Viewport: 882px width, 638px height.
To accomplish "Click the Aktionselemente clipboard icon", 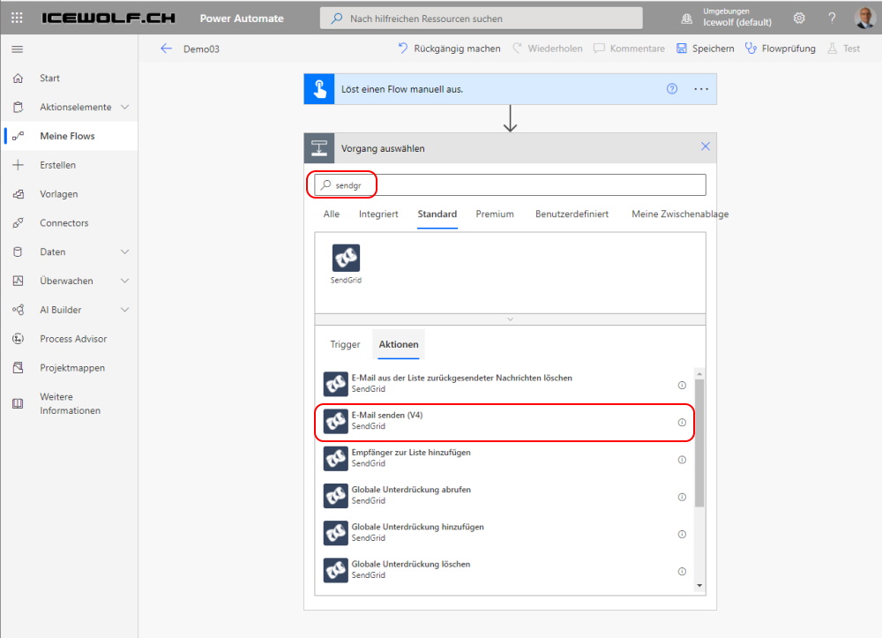I will tap(18, 107).
